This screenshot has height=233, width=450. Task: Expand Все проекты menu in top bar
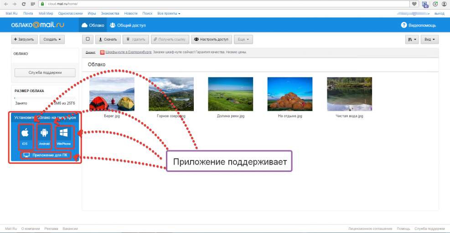(x=169, y=14)
